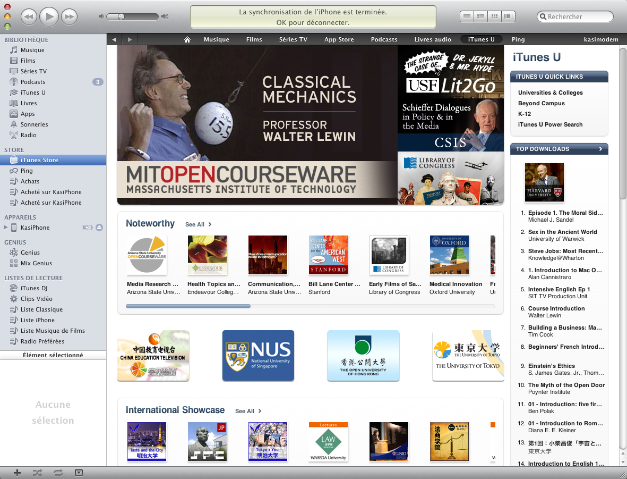Open K-12 quick link

click(525, 114)
